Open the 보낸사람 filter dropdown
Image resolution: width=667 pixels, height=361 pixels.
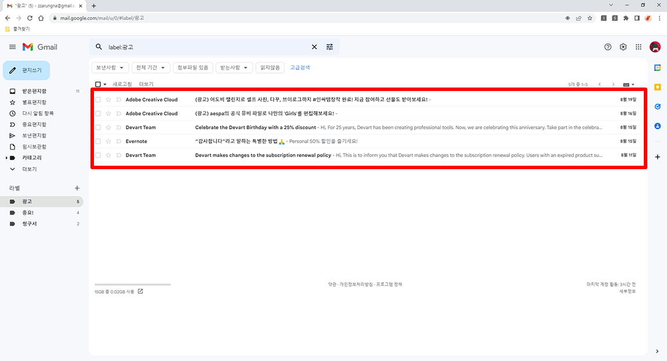coord(110,68)
